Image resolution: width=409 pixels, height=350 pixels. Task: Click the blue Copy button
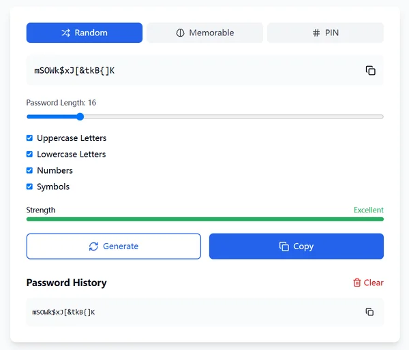[297, 246]
